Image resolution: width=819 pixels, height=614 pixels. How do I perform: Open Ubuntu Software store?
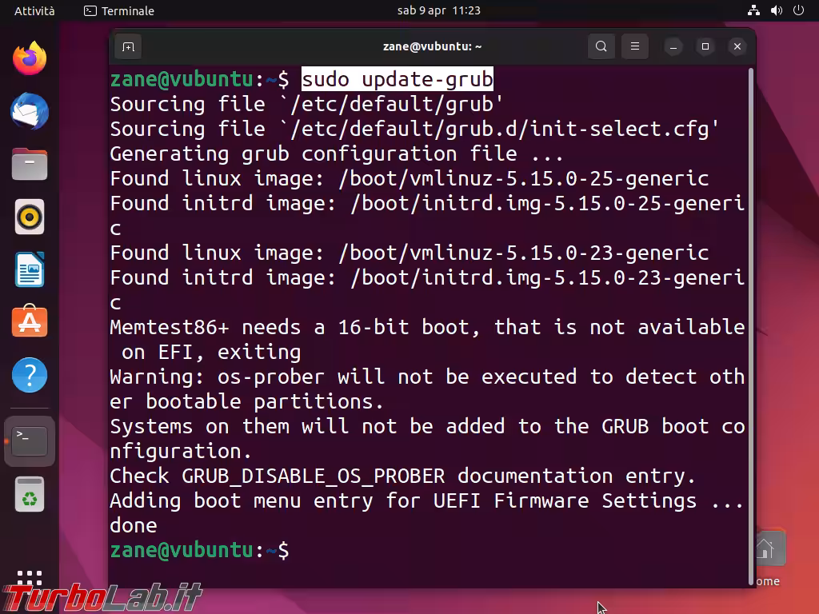click(x=30, y=322)
